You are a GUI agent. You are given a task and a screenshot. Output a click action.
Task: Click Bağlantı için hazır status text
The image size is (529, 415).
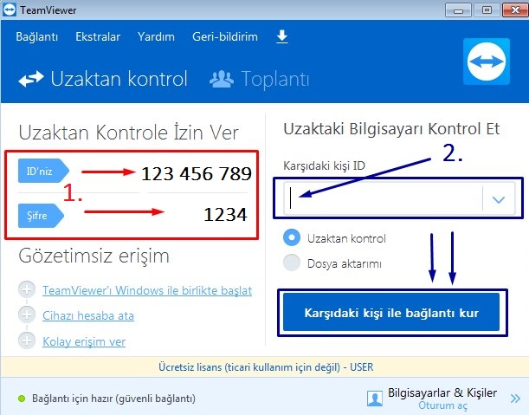coord(113,399)
